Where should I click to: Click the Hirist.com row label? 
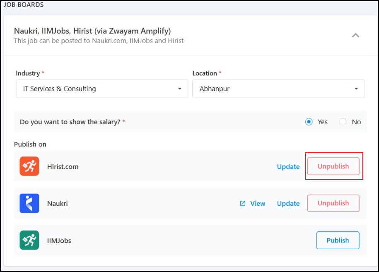tap(63, 166)
